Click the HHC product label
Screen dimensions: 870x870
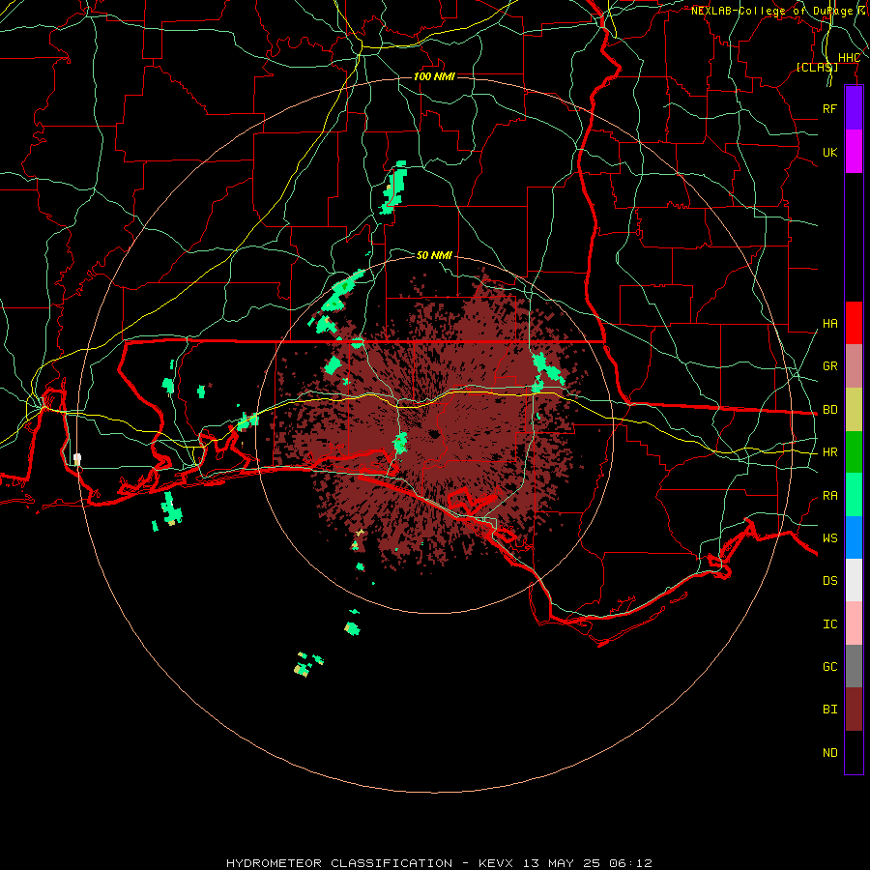pyautogui.click(x=849, y=58)
